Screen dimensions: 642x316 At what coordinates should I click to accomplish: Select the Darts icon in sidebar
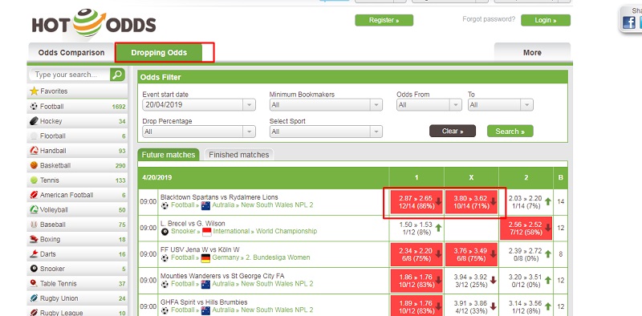(x=34, y=253)
